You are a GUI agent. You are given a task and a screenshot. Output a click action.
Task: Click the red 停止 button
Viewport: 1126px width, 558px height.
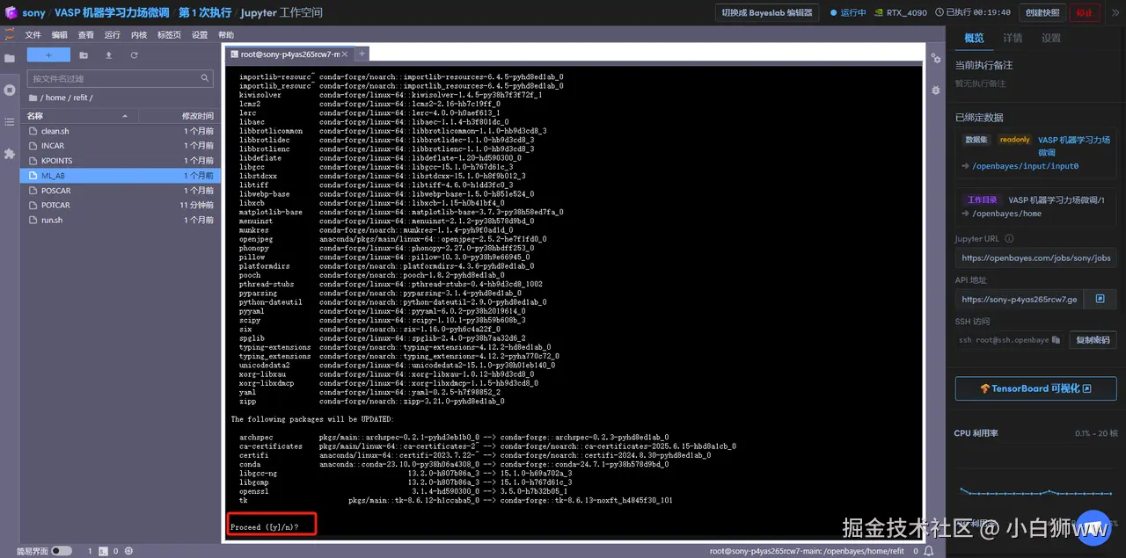1085,12
